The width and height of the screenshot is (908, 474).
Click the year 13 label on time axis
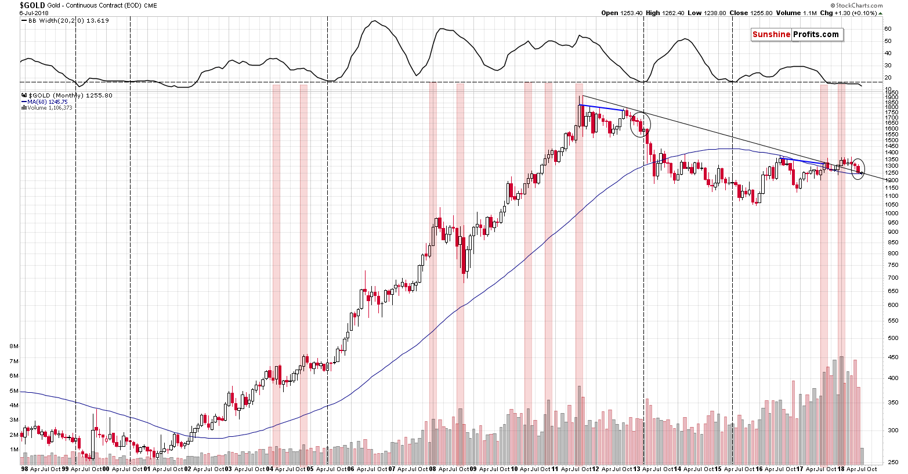coord(636,469)
